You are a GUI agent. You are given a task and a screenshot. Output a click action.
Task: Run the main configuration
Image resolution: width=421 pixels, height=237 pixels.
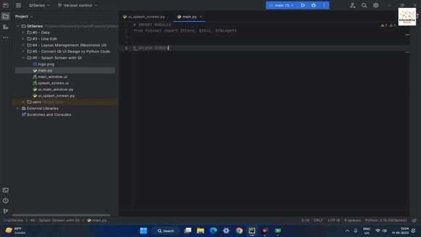(x=303, y=5)
